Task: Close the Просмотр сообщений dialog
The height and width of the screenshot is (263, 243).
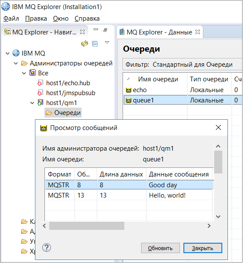Action: (218, 128)
